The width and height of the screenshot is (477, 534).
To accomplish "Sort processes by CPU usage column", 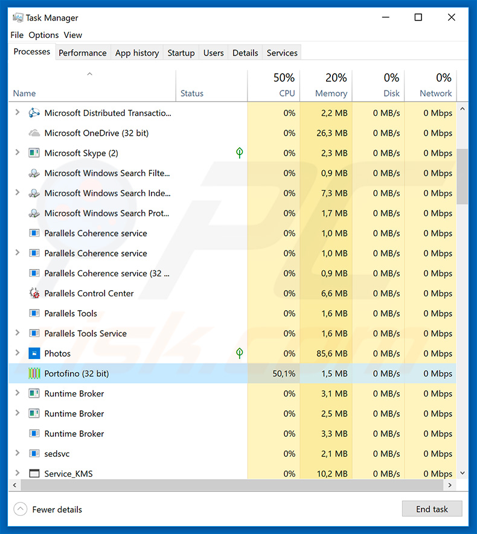I will [x=274, y=86].
